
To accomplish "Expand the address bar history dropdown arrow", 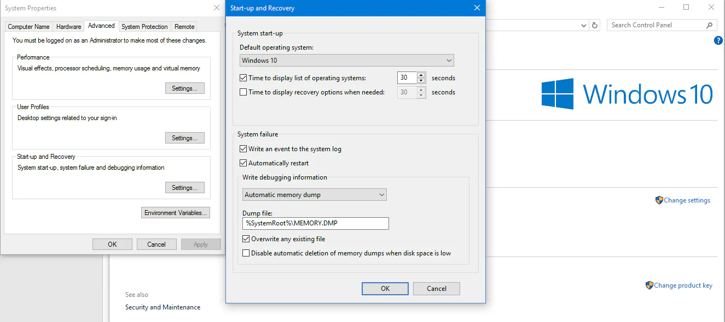I will coord(584,25).
